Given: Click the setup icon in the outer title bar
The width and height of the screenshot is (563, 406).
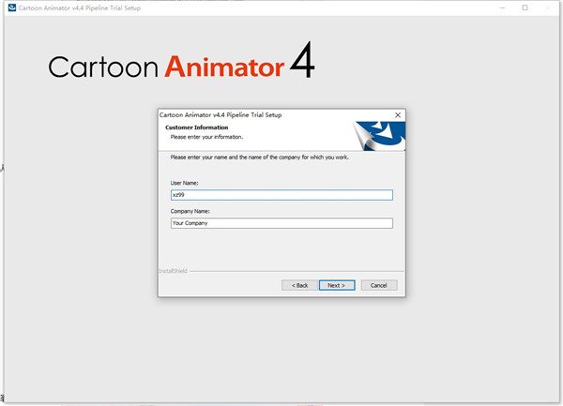Looking at the screenshot, I should tap(10, 8).
